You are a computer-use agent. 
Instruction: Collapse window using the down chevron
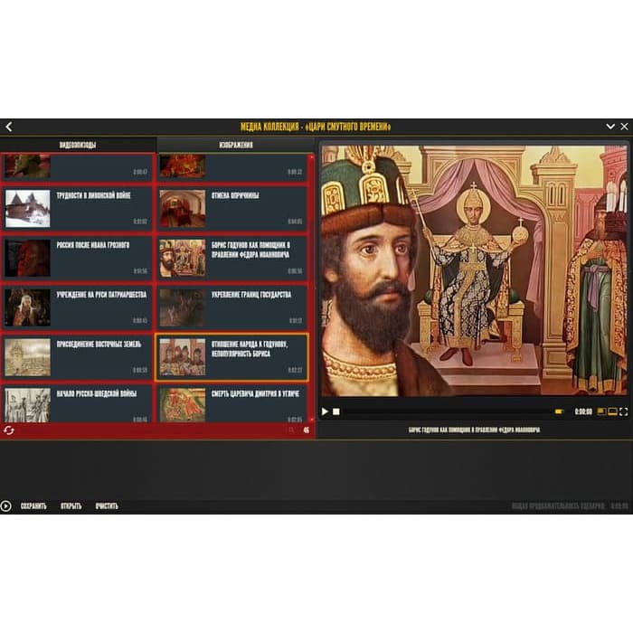(x=610, y=127)
